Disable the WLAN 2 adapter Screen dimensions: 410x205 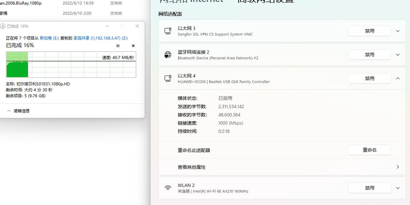click(370, 188)
